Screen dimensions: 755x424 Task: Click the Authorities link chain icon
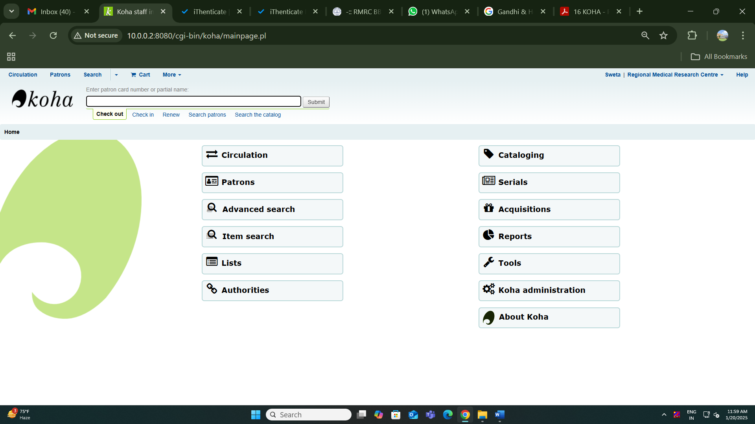[212, 289]
